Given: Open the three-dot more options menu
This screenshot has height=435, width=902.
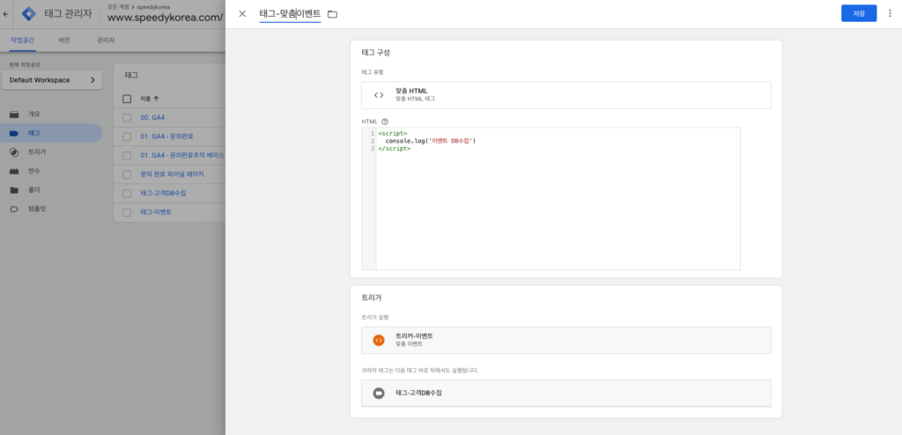Looking at the screenshot, I should (890, 13).
